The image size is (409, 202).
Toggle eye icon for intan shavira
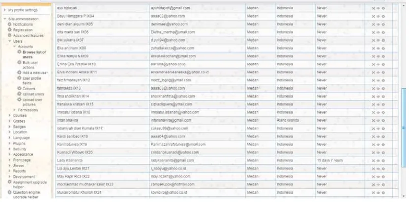[378, 121]
